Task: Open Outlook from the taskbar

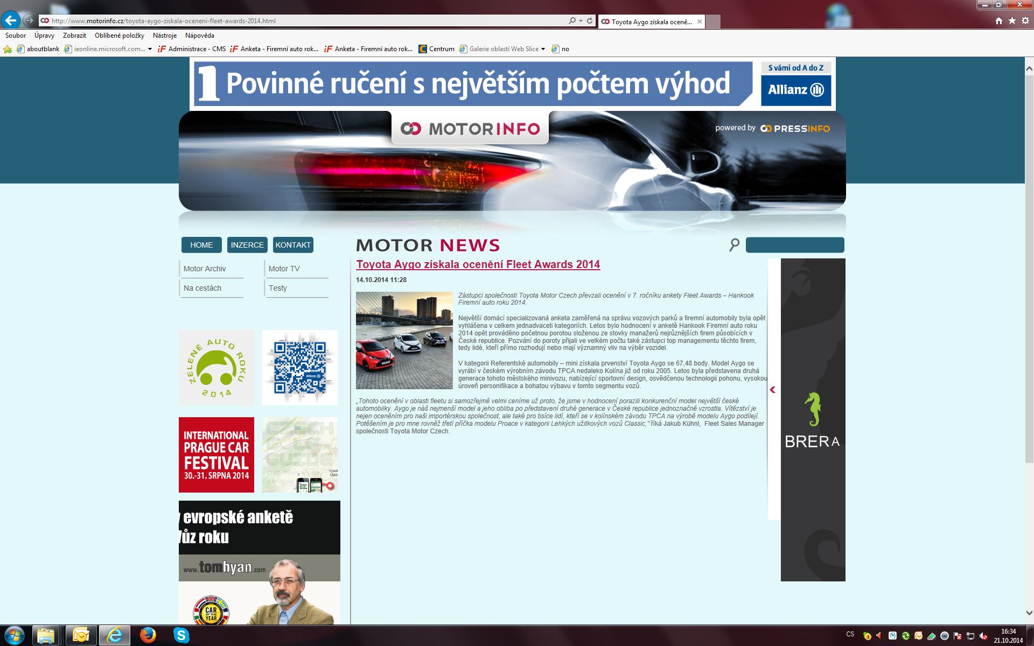Action: [x=81, y=636]
